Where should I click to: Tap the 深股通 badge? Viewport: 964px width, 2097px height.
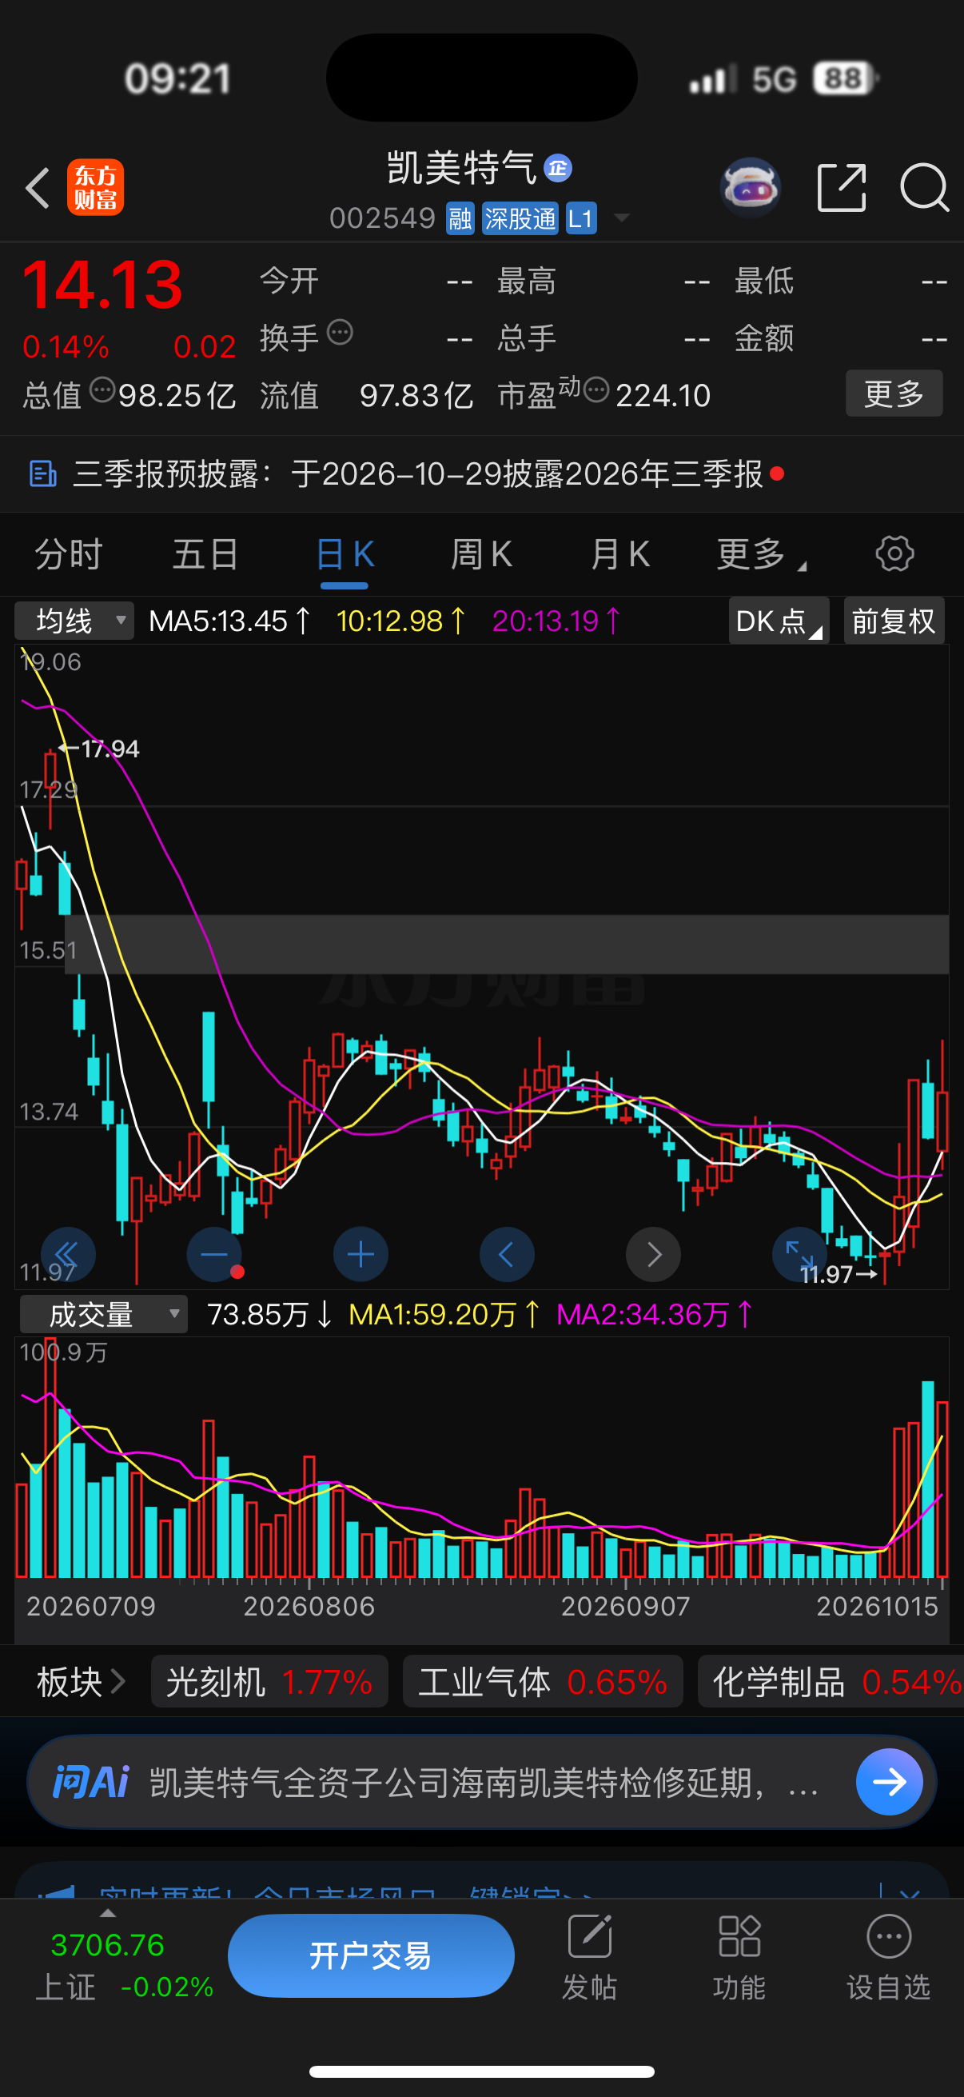(520, 218)
